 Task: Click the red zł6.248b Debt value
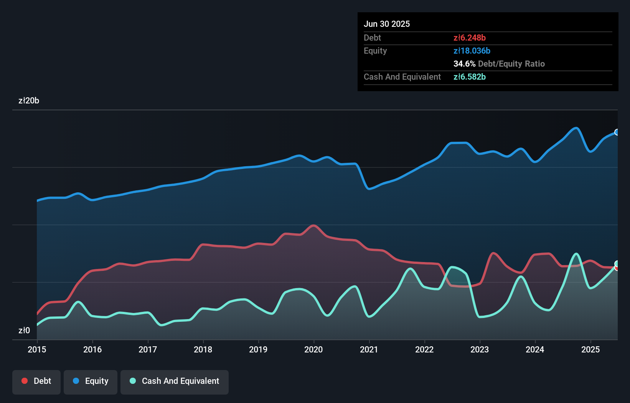(470, 38)
